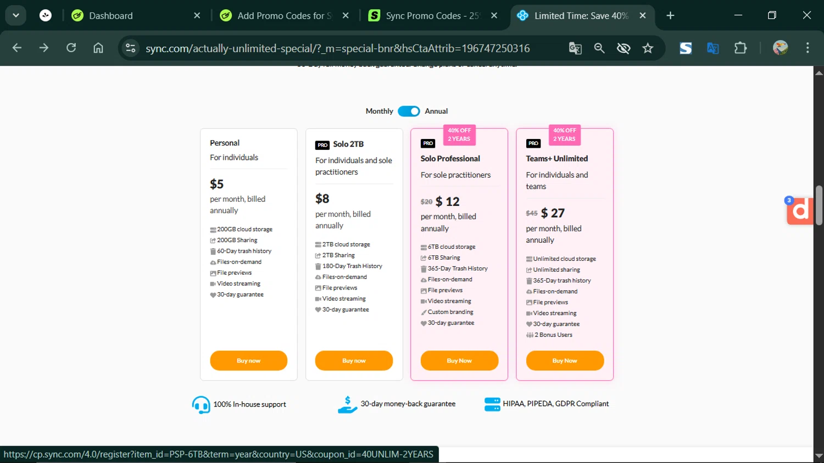The image size is (824, 463).
Task: Click the 40% OFF badge on Teams+ Unlimited
Action: click(x=565, y=135)
